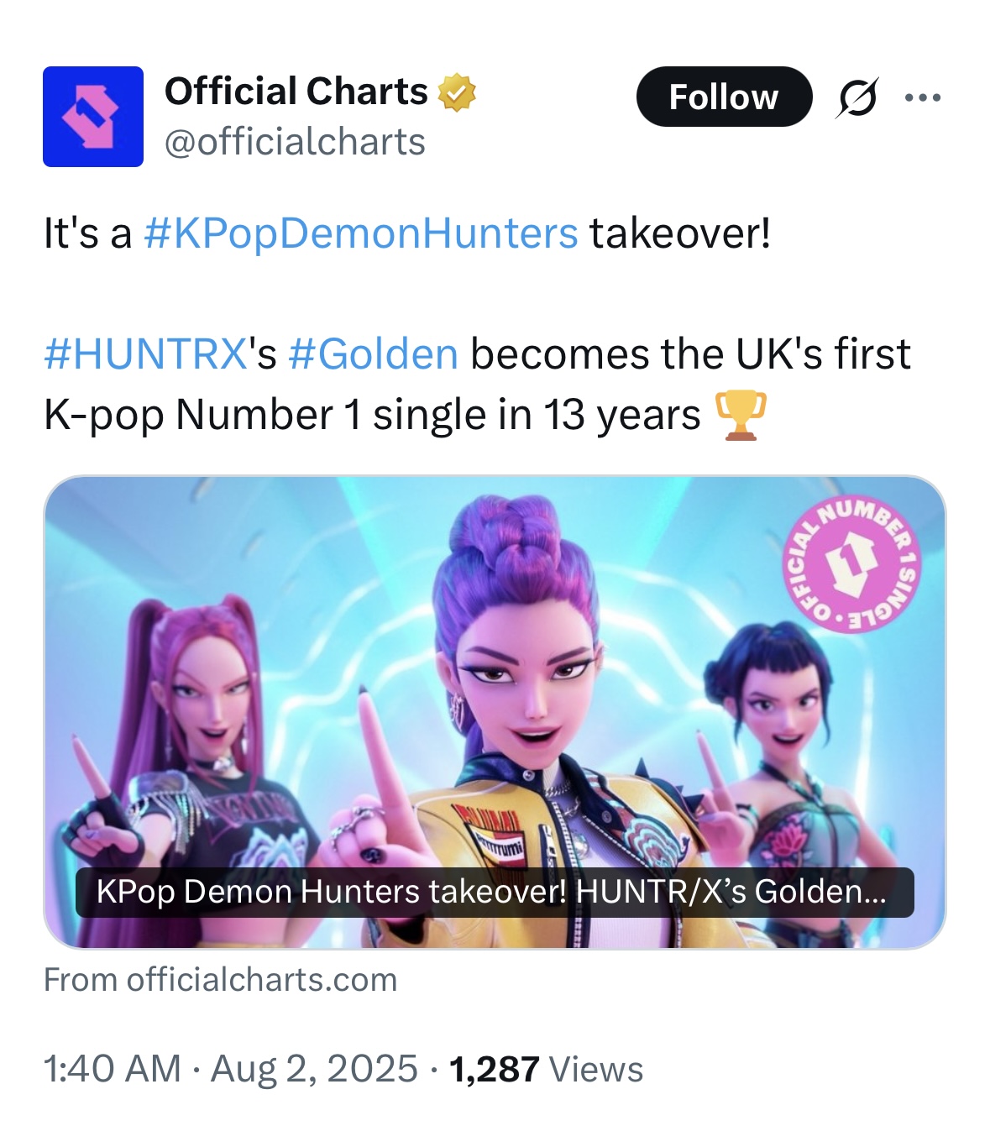Viewport: 990px width, 1126px height.
Task: View the 1,287 Views count
Action: point(546,1069)
